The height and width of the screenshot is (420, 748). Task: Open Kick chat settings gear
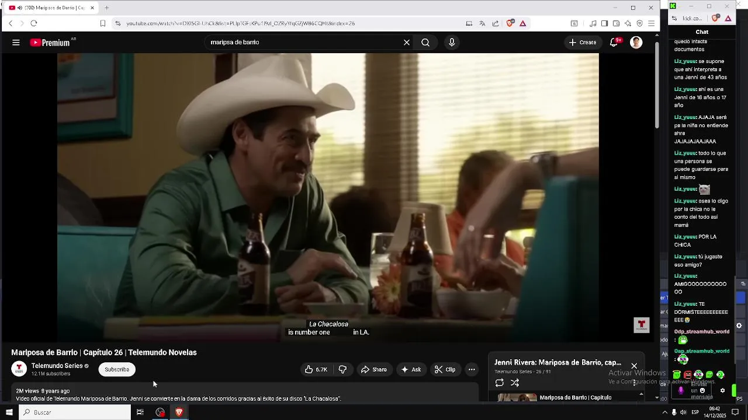point(722,390)
